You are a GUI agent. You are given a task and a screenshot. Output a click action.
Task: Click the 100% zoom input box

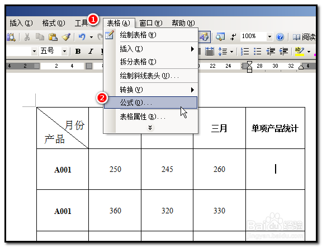[x=253, y=36]
